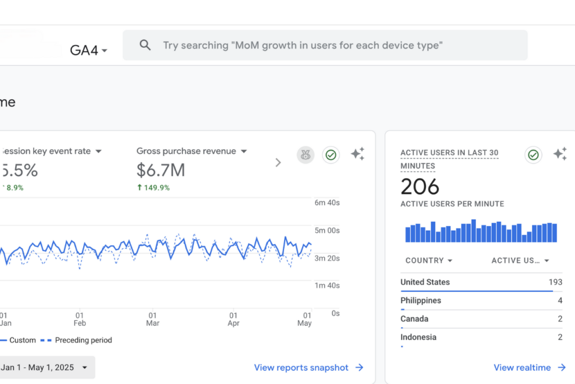The image size is (575, 384).
Task: Open the GA4 property dropdown
Action: pyautogui.click(x=89, y=51)
